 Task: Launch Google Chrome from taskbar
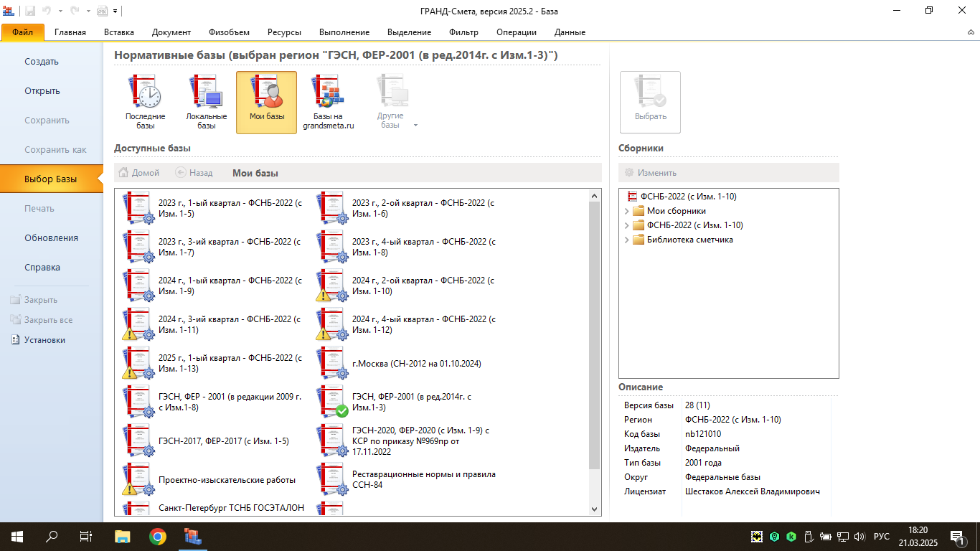pos(158,537)
